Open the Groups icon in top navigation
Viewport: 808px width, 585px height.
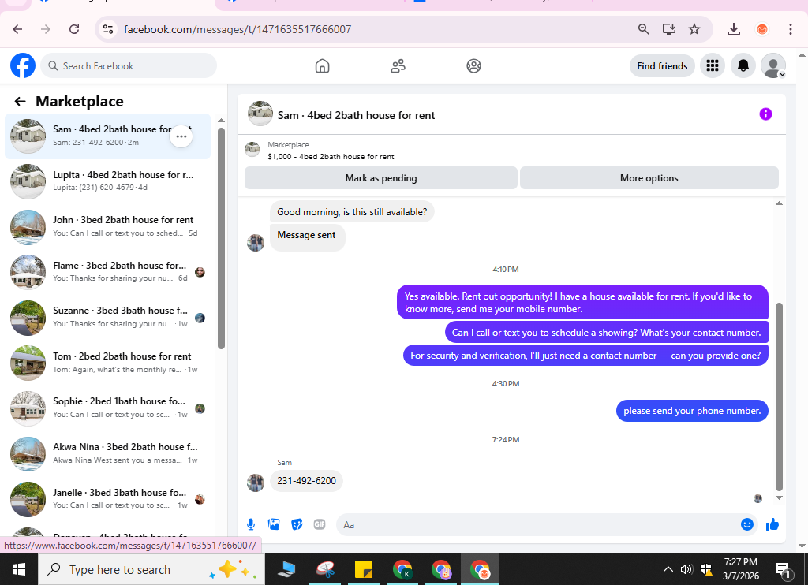pyautogui.click(x=473, y=66)
